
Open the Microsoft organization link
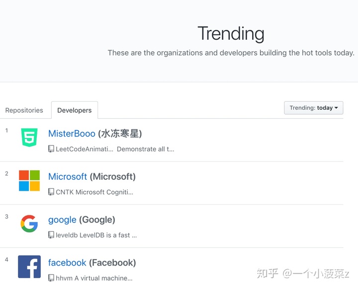tap(68, 177)
